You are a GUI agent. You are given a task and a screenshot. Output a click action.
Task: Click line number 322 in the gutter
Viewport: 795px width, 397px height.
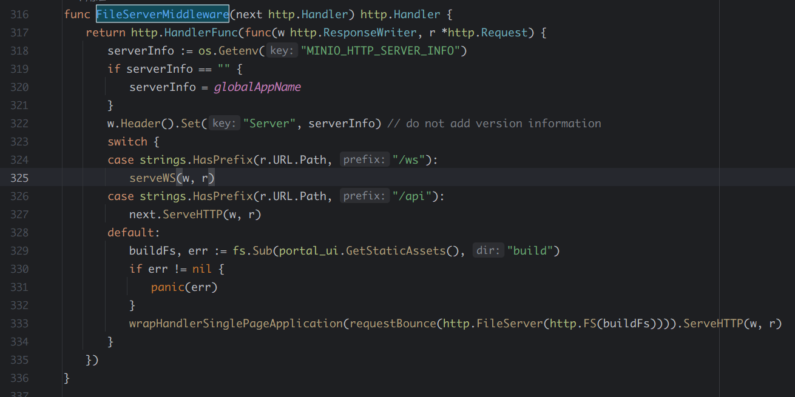click(19, 123)
